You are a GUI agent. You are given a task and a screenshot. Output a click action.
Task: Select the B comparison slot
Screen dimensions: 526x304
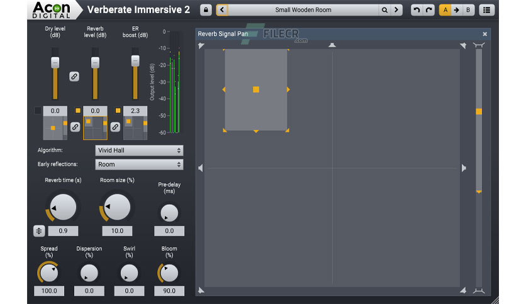click(x=468, y=10)
